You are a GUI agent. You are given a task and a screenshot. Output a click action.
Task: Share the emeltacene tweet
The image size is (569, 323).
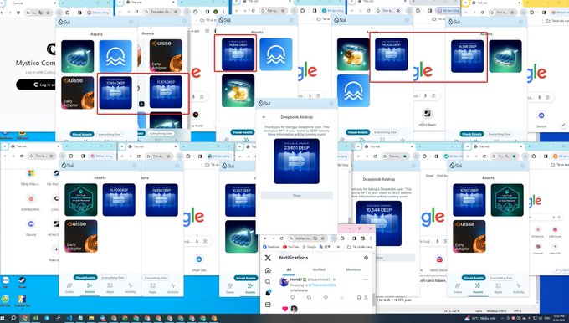point(366,297)
